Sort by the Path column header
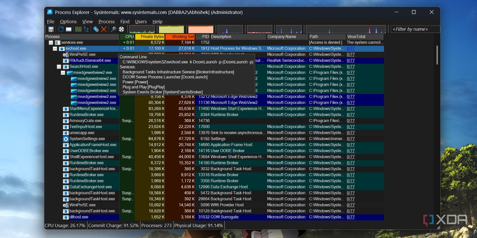 tap(327, 37)
